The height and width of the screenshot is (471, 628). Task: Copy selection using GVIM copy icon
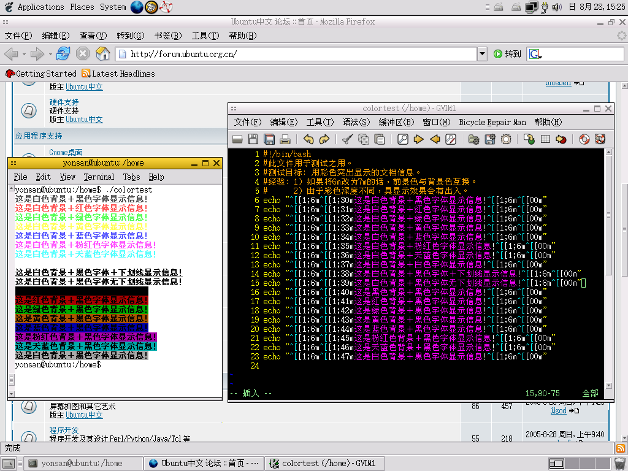[x=363, y=139]
